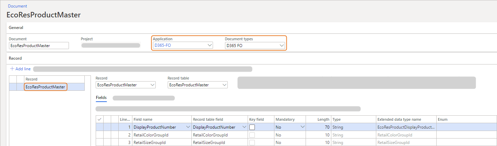The width and height of the screenshot is (497, 146).
Task: Click the select-all checkmark in grid header
Action: [x=99, y=119]
